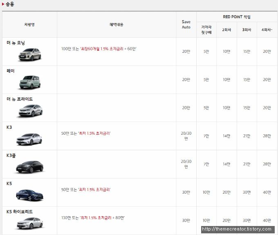The image size is (278, 235).
Task: Click the RED POINT 적립 header
Action: [237, 17]
